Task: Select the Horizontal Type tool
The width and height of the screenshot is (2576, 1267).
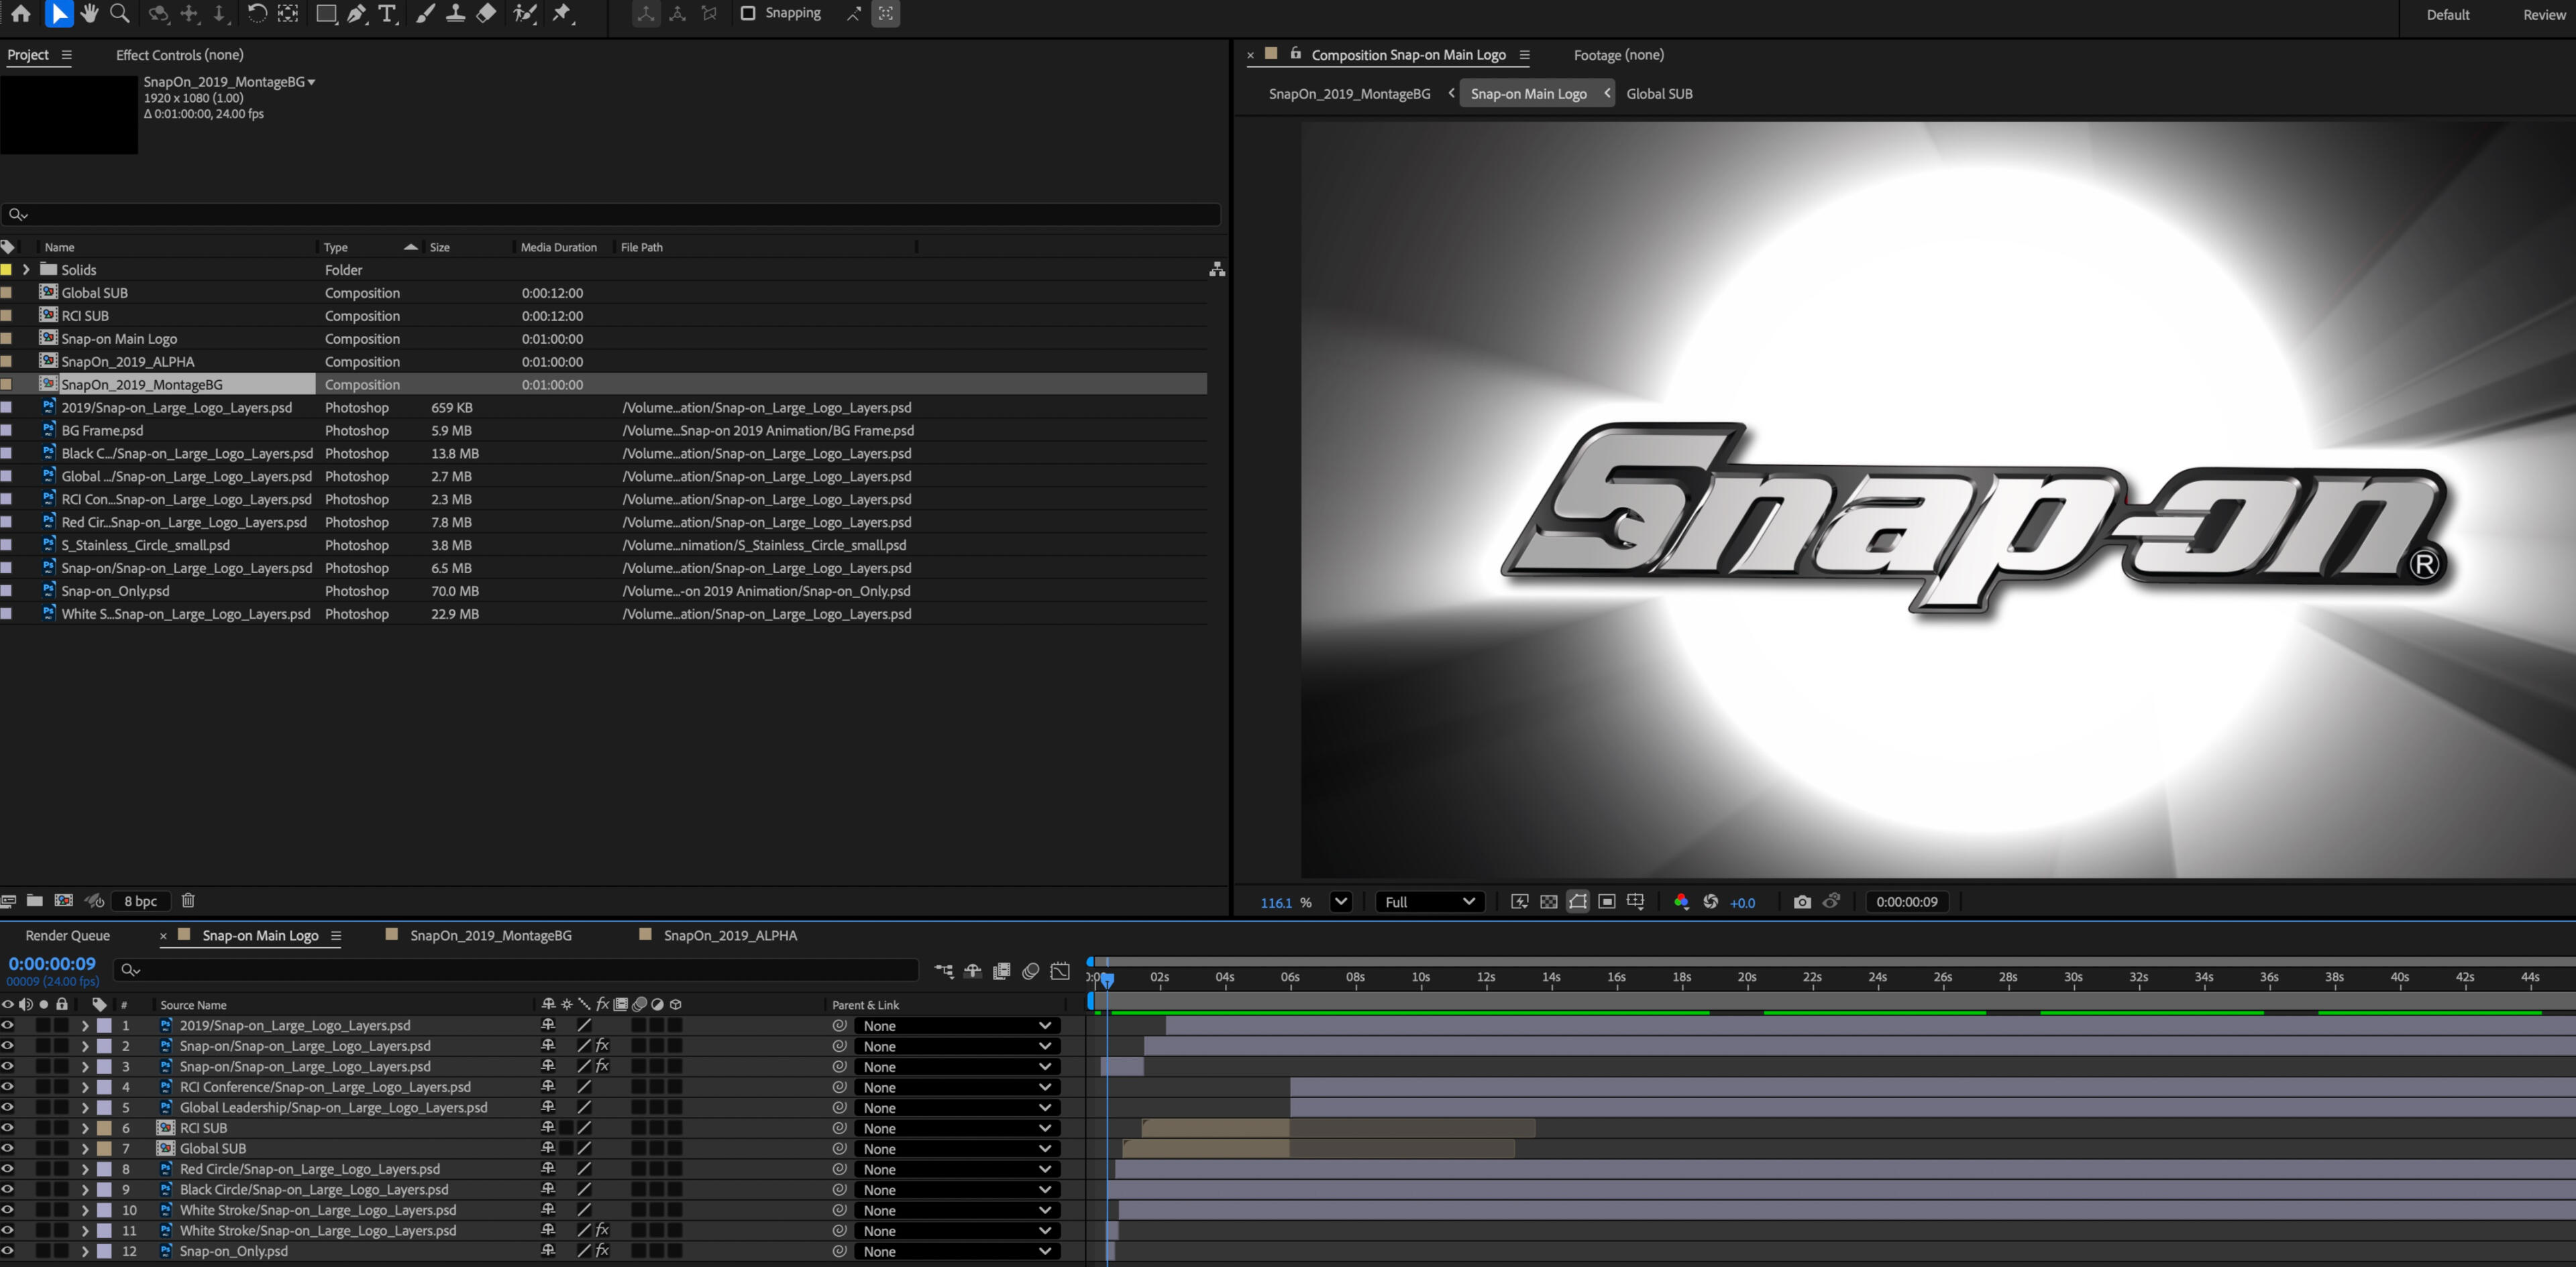Action: 387,13
